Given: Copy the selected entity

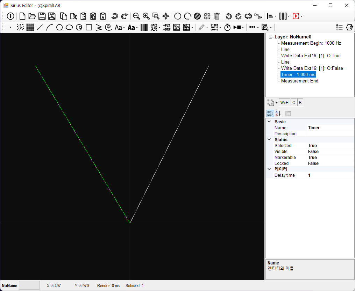Looking at the screenshot, I should (x=63, y=16).
